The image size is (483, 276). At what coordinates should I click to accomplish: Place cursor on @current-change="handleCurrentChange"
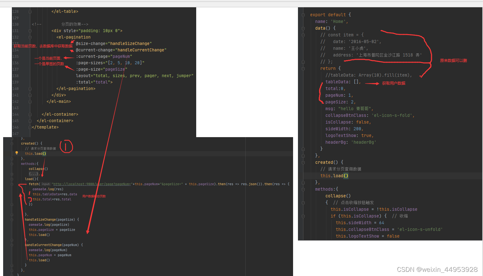click(x=121, y=50)
